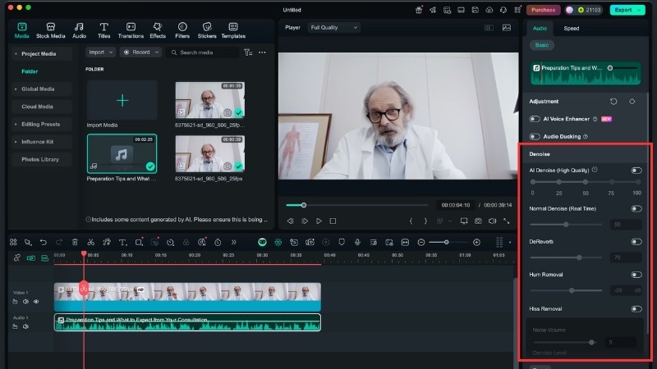Click the Purchase button
The height and width of the screenshot is (369, 657).
tap(543, 10)
